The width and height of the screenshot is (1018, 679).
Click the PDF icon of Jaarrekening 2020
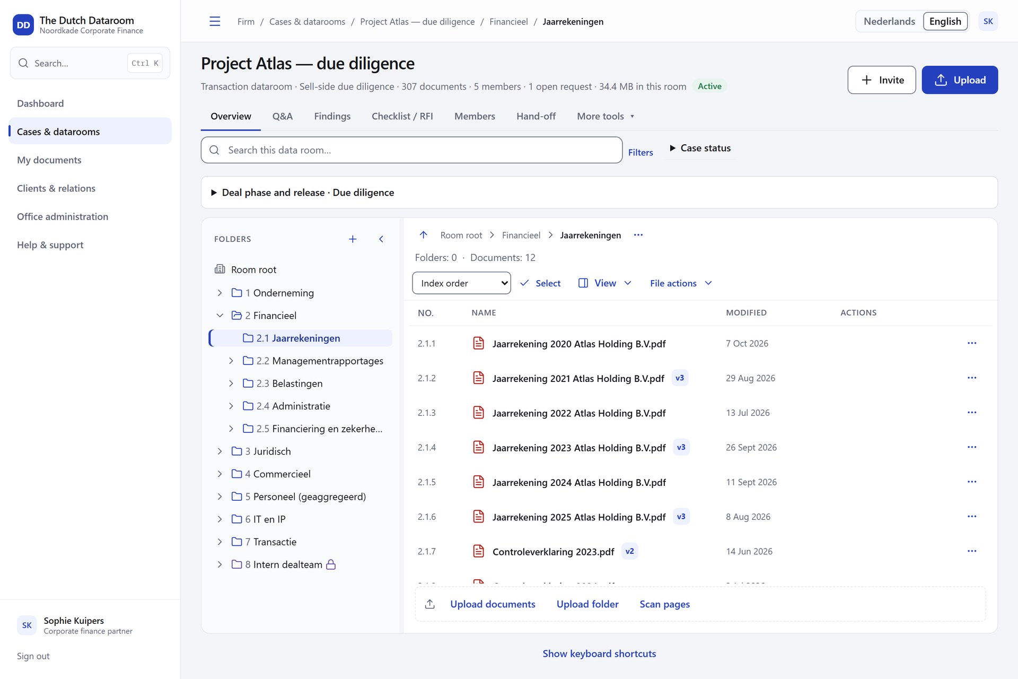(478, 343)
